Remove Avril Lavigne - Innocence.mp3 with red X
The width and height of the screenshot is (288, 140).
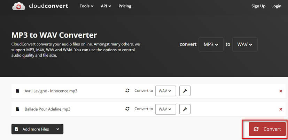coord(281,91)
